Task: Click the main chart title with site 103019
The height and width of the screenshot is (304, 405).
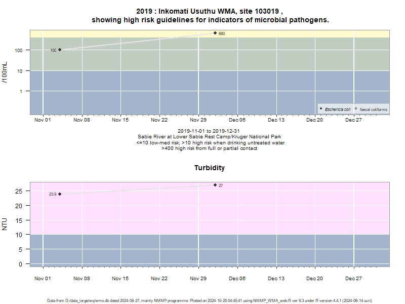Action: pyautogui.click(x=210, y=16)
